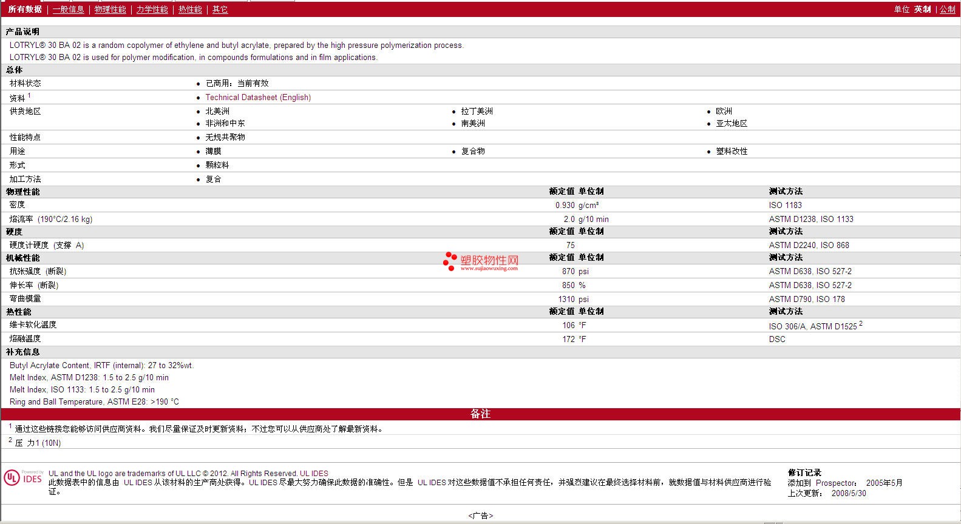This screenshot has height=524, width=961.
Task: Click the 硬度计硬度 (支撑 A) label
Action: (x=47, y=246)
